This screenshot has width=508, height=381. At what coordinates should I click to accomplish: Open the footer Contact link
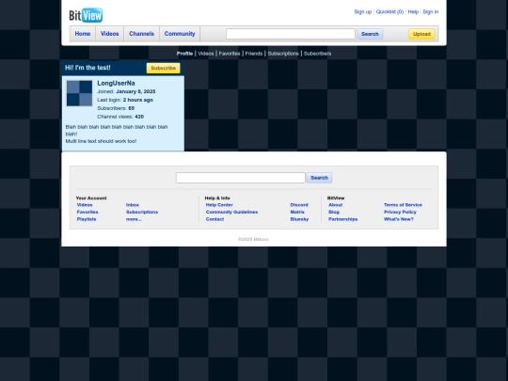coord(214,219)
